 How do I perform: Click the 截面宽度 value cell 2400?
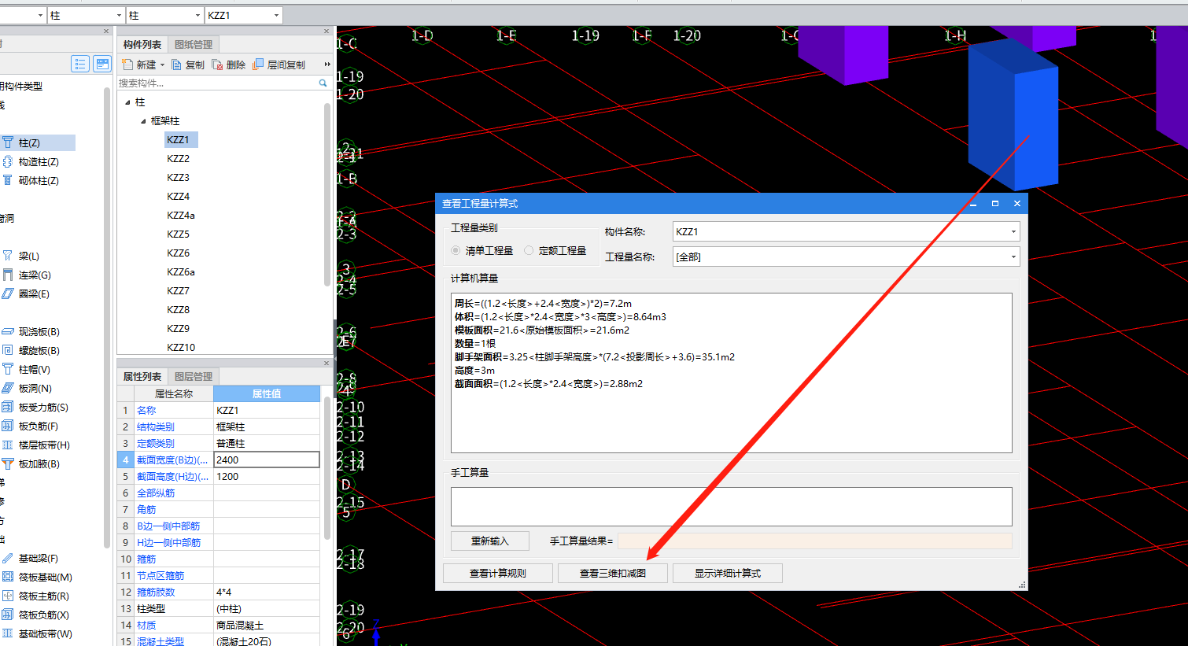tap(267, 460)
